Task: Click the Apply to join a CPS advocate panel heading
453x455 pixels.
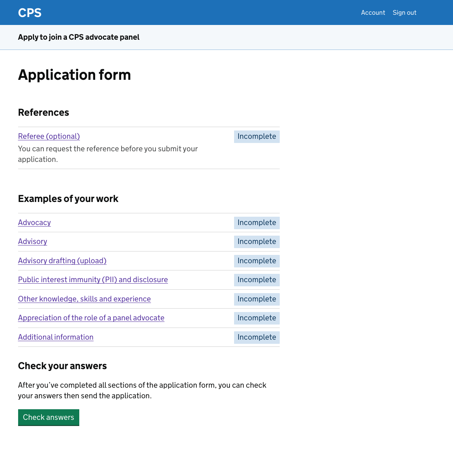Action: tap(79, 37)
